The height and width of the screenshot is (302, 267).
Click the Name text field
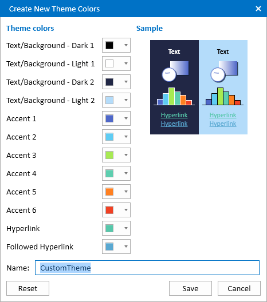tap(147, 268)
